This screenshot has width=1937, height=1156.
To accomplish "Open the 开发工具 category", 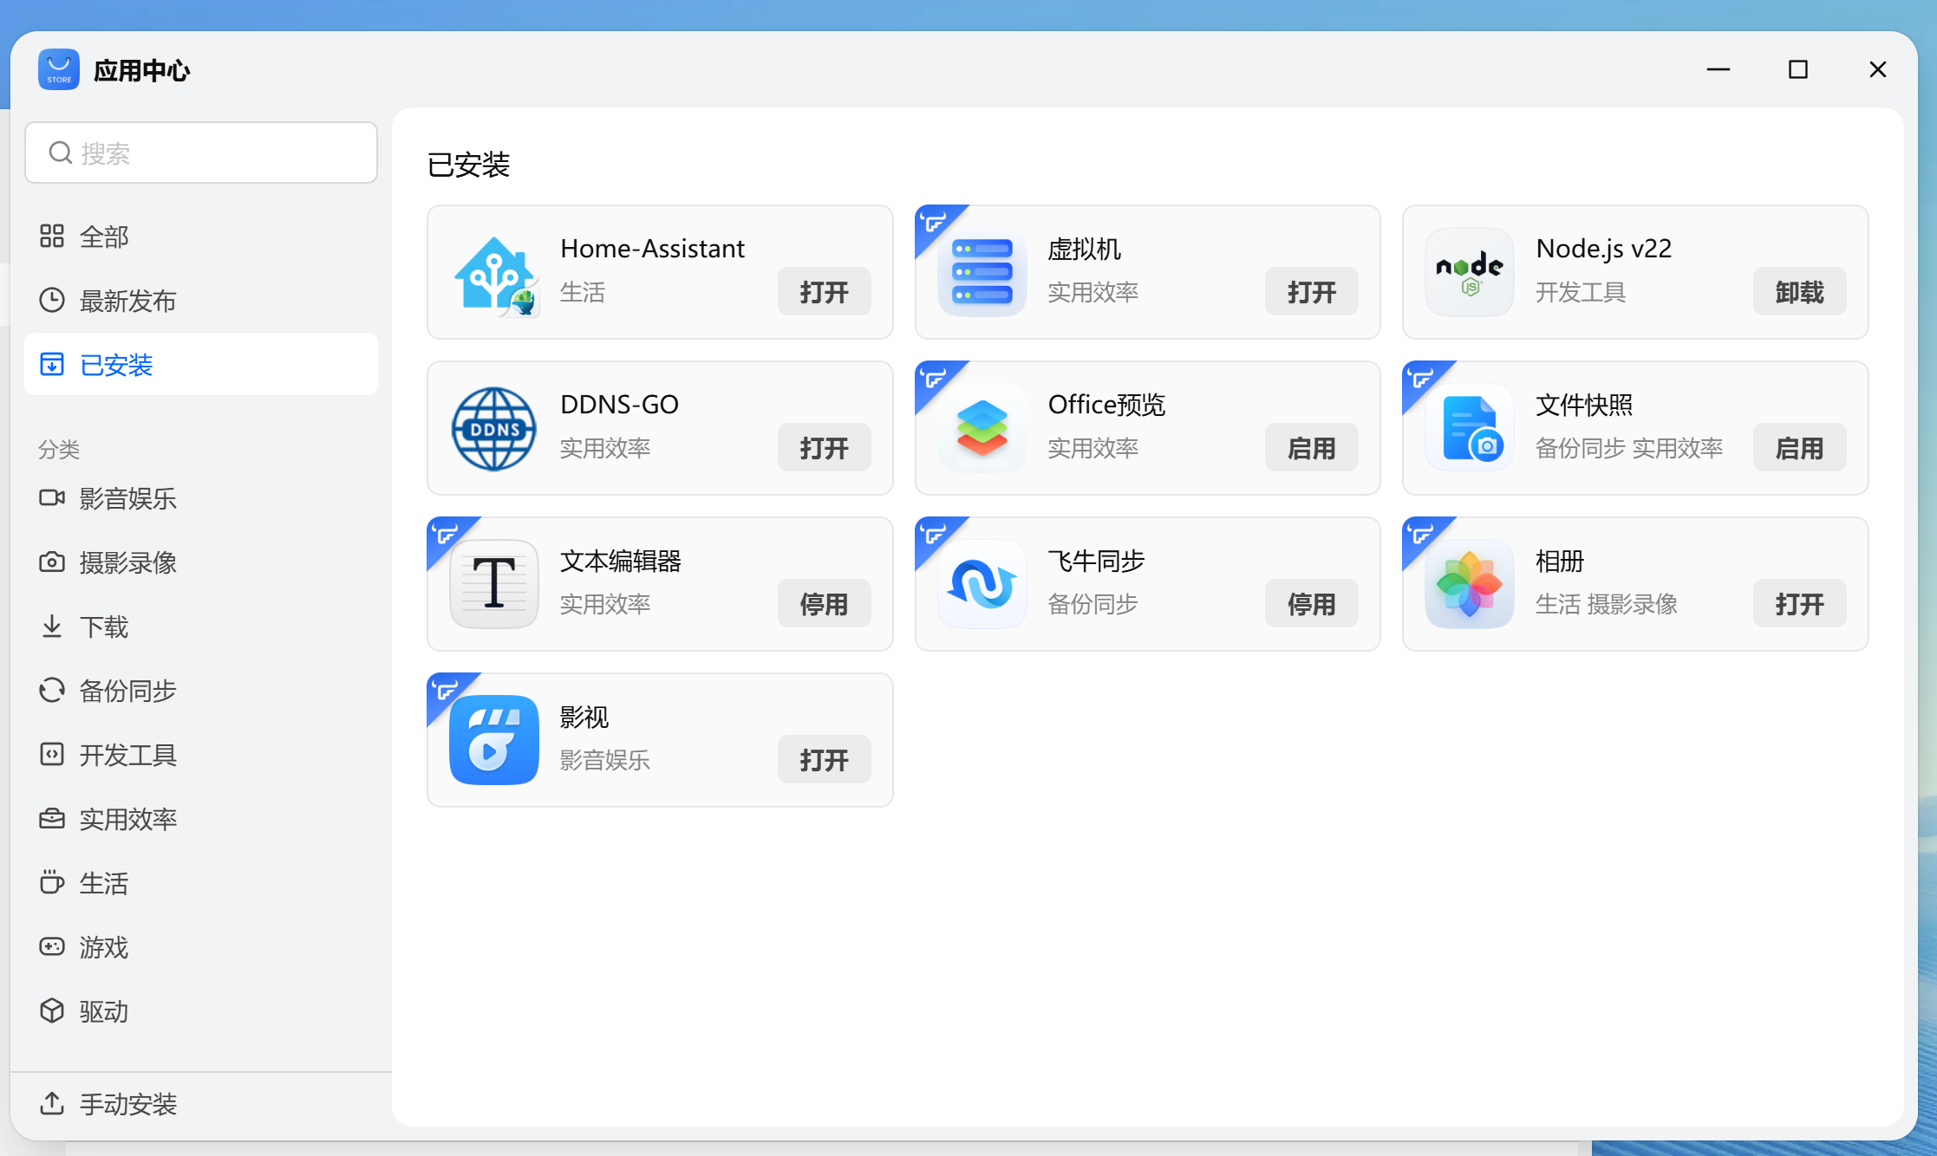I will tap(127, 755).
